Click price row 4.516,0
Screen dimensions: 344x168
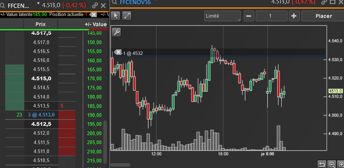click(x=41, y=60)
